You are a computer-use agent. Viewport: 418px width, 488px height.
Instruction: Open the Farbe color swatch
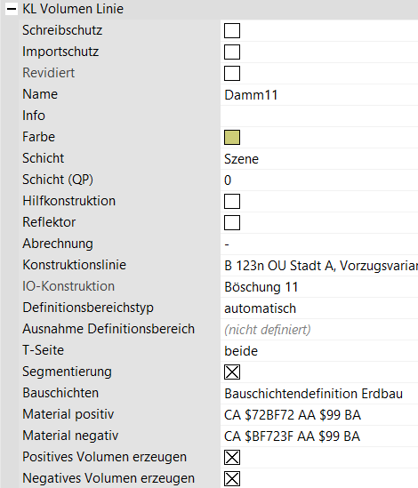tap(232, 138)
